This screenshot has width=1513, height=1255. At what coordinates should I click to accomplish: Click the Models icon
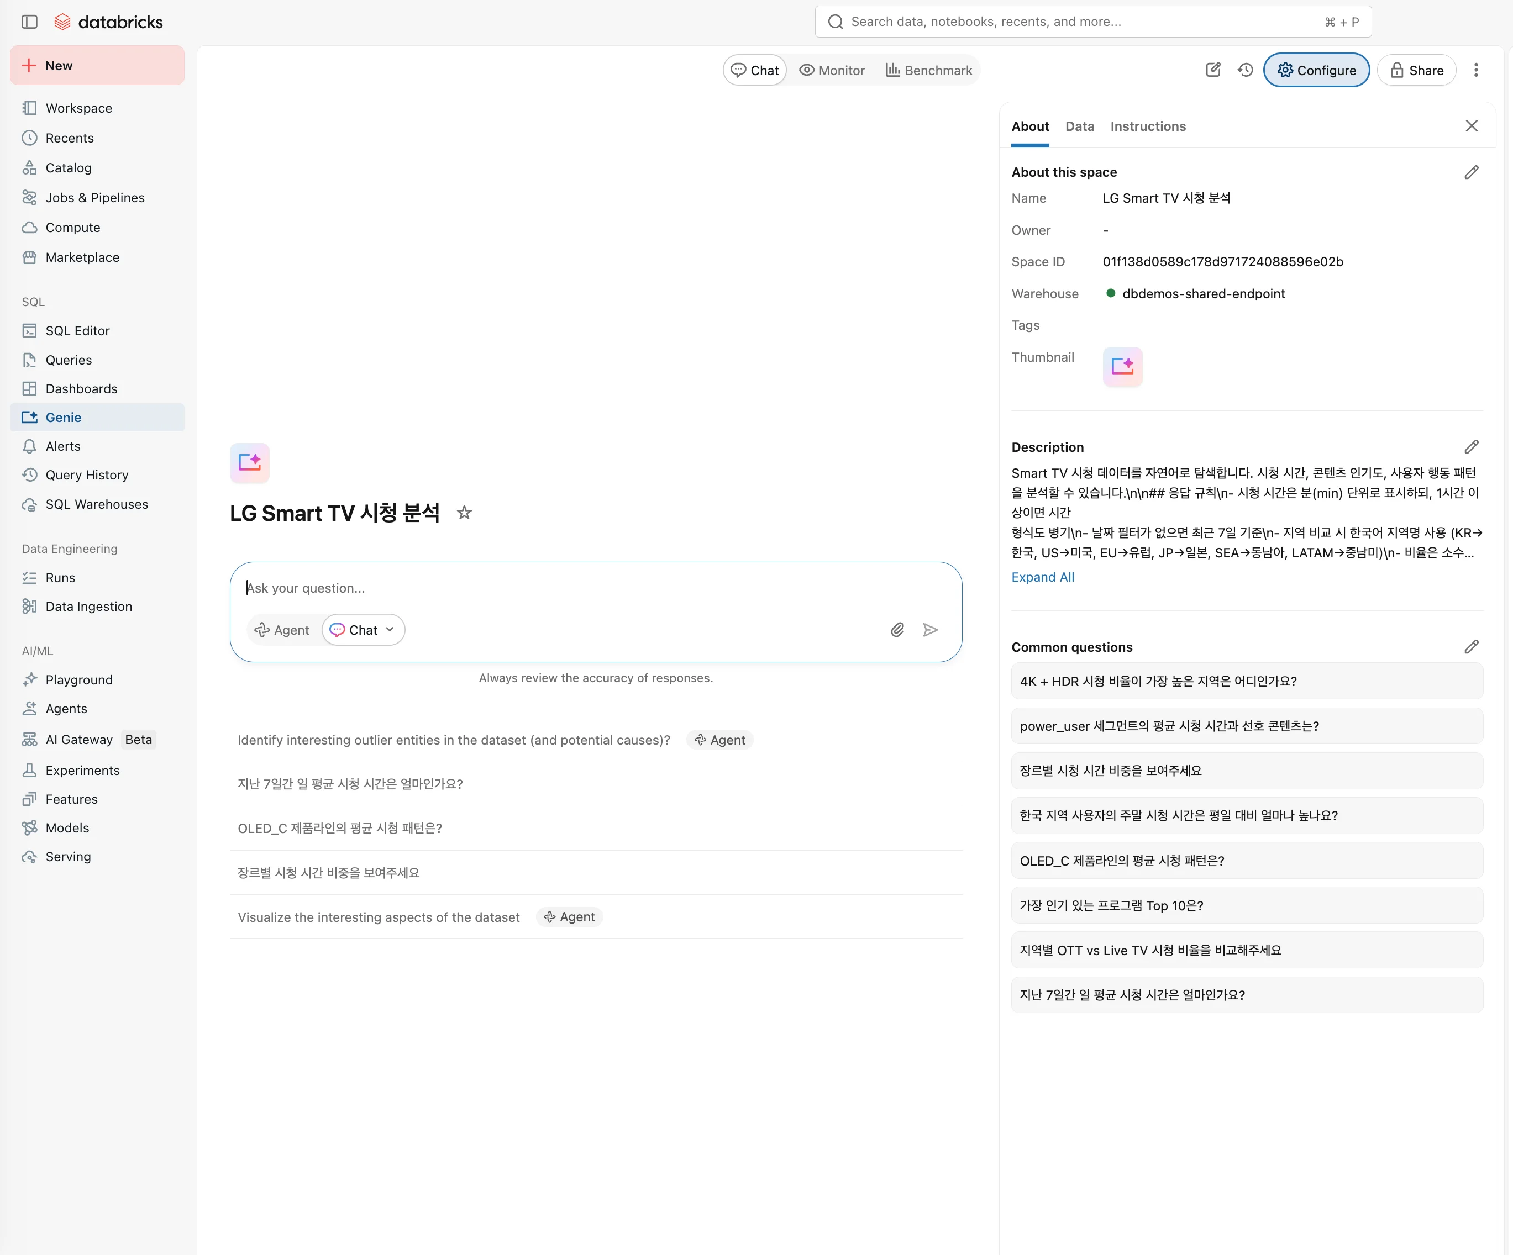29,828
